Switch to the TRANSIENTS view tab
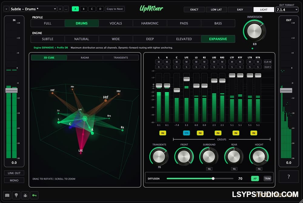303x203 pixels. pyautogui.click(x=121, y=58)
